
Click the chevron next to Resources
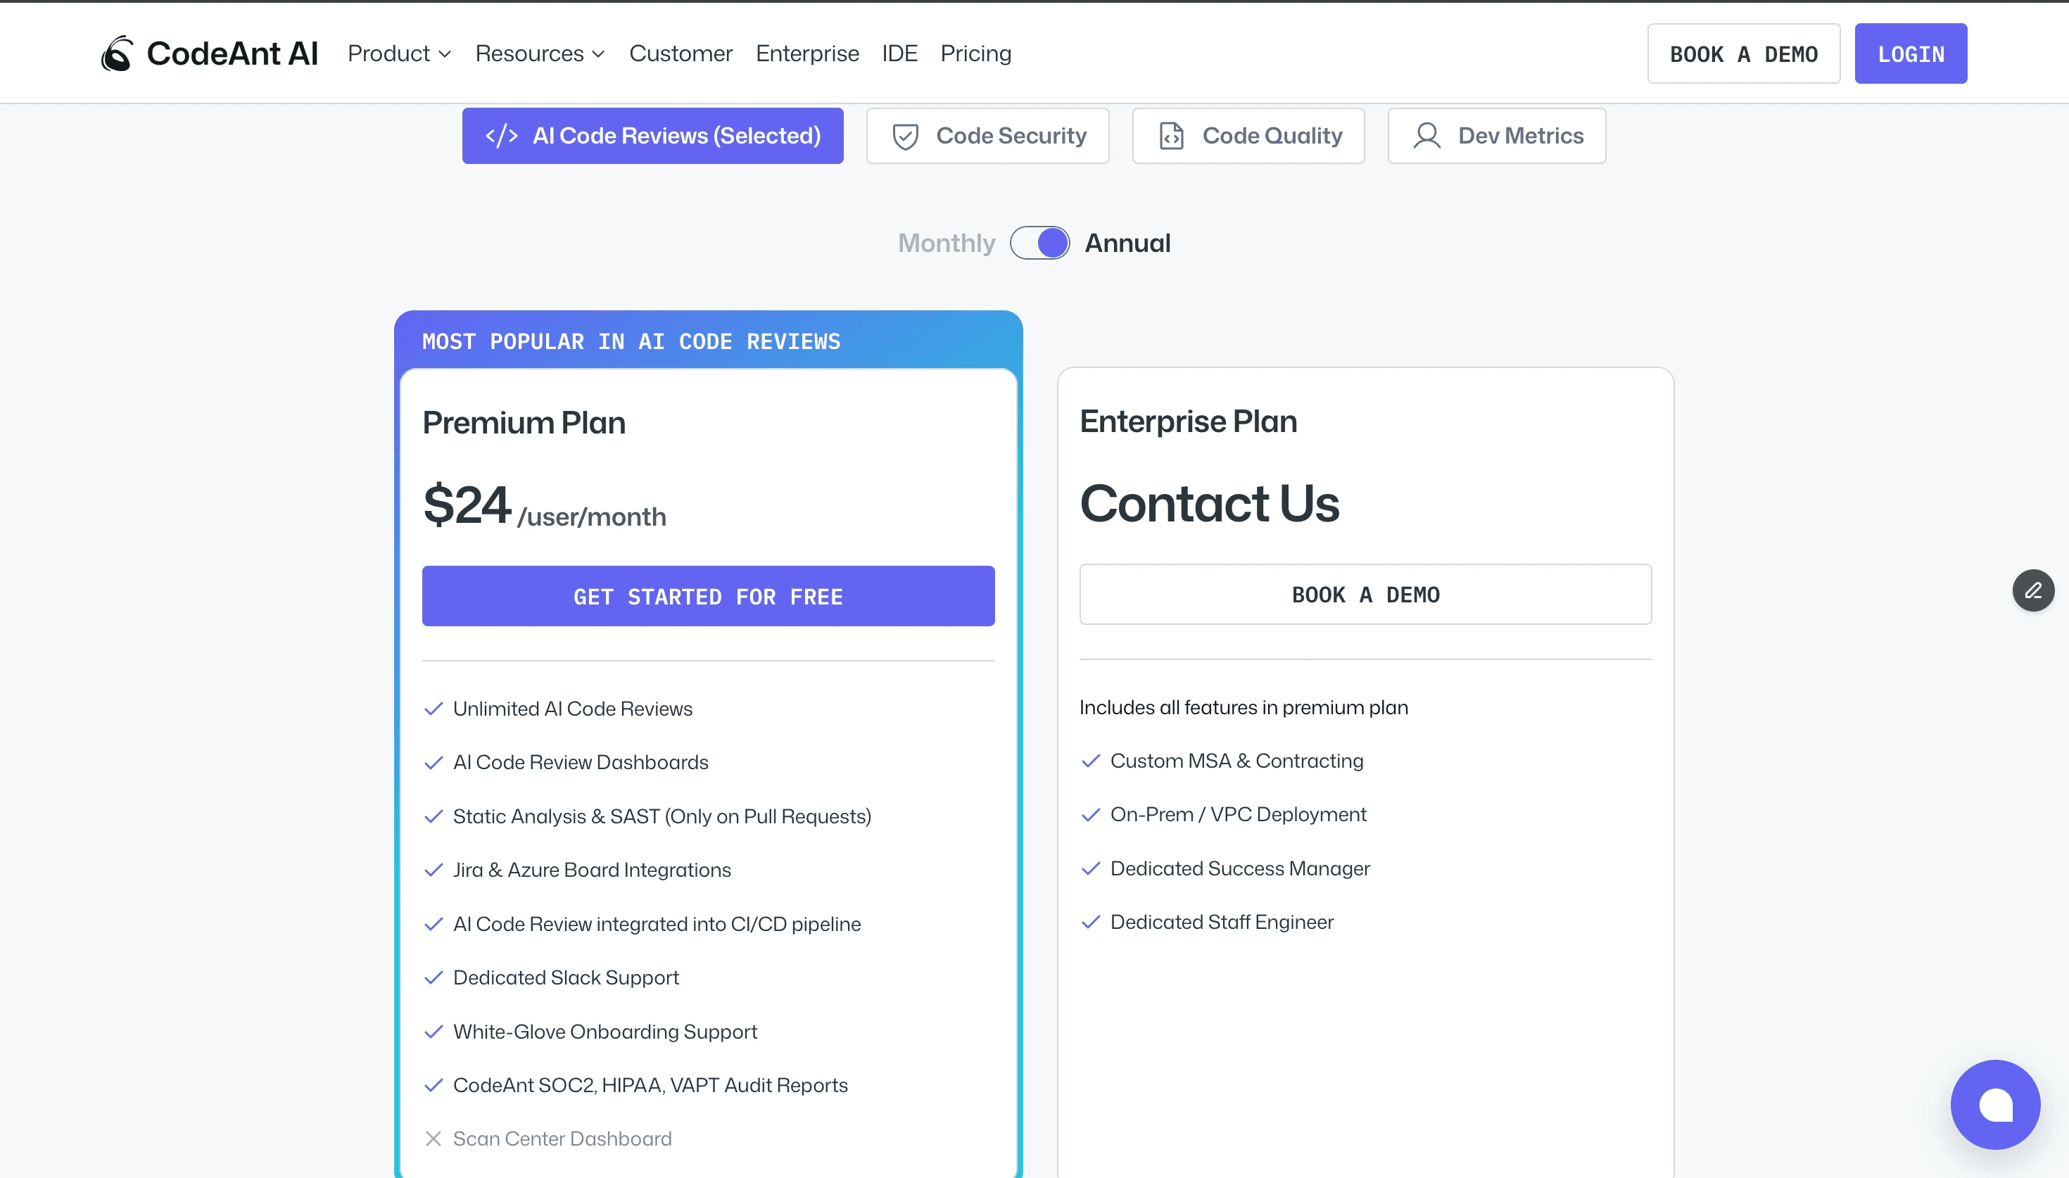pos(599,54)
